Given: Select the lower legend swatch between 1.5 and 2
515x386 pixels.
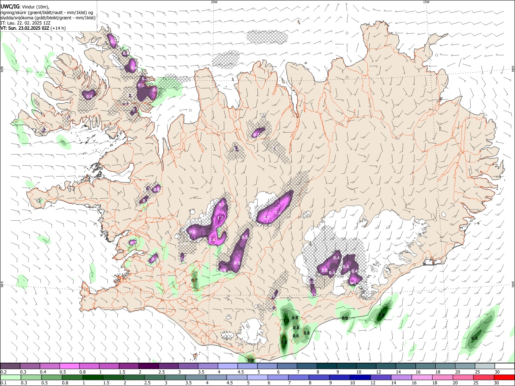Looking at the screenshot, I should click(x=113, y=377).
